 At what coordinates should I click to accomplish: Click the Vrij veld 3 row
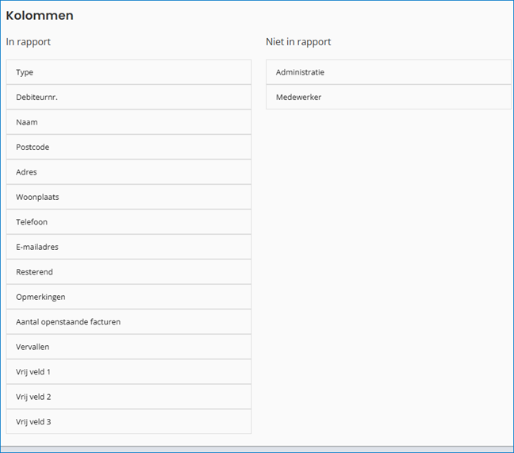tap(128, 422)
